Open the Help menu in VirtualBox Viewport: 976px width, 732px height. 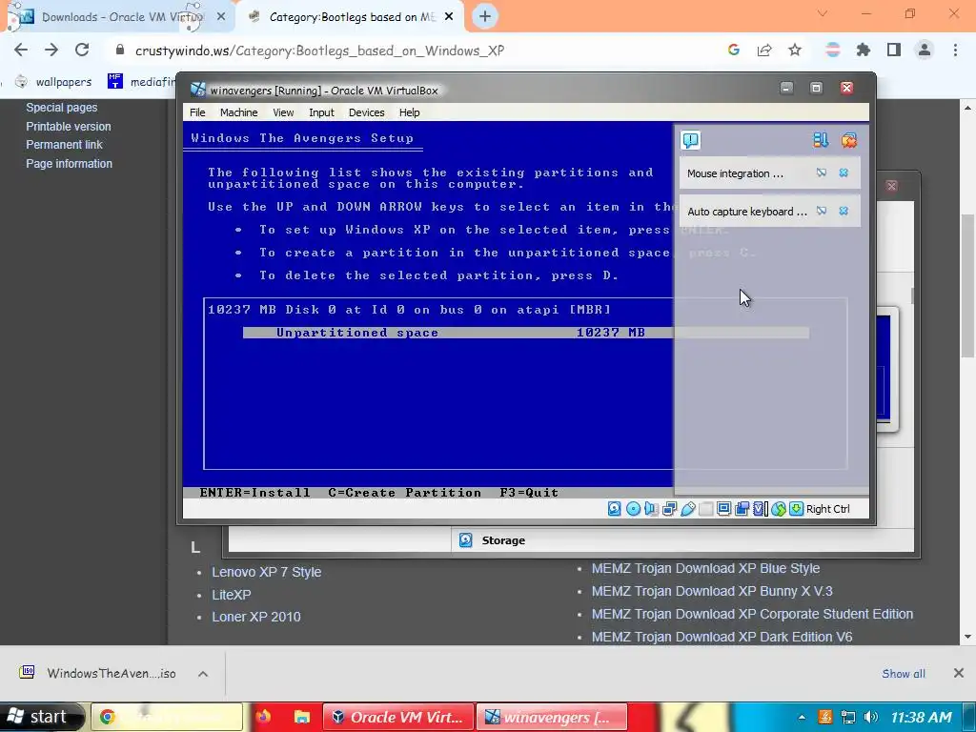pos(409,112)
